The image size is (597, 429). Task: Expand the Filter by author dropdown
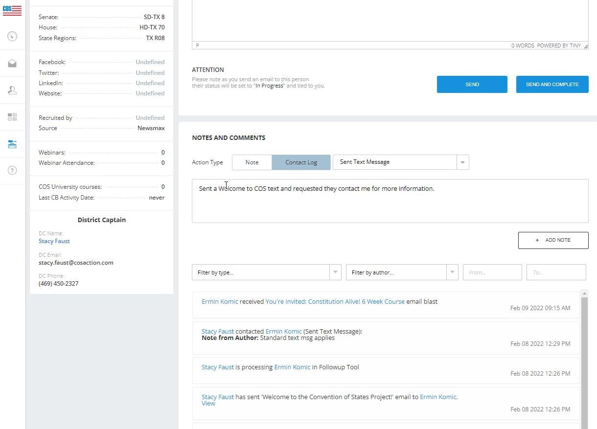pyautogui.click(x=401, y=272)
